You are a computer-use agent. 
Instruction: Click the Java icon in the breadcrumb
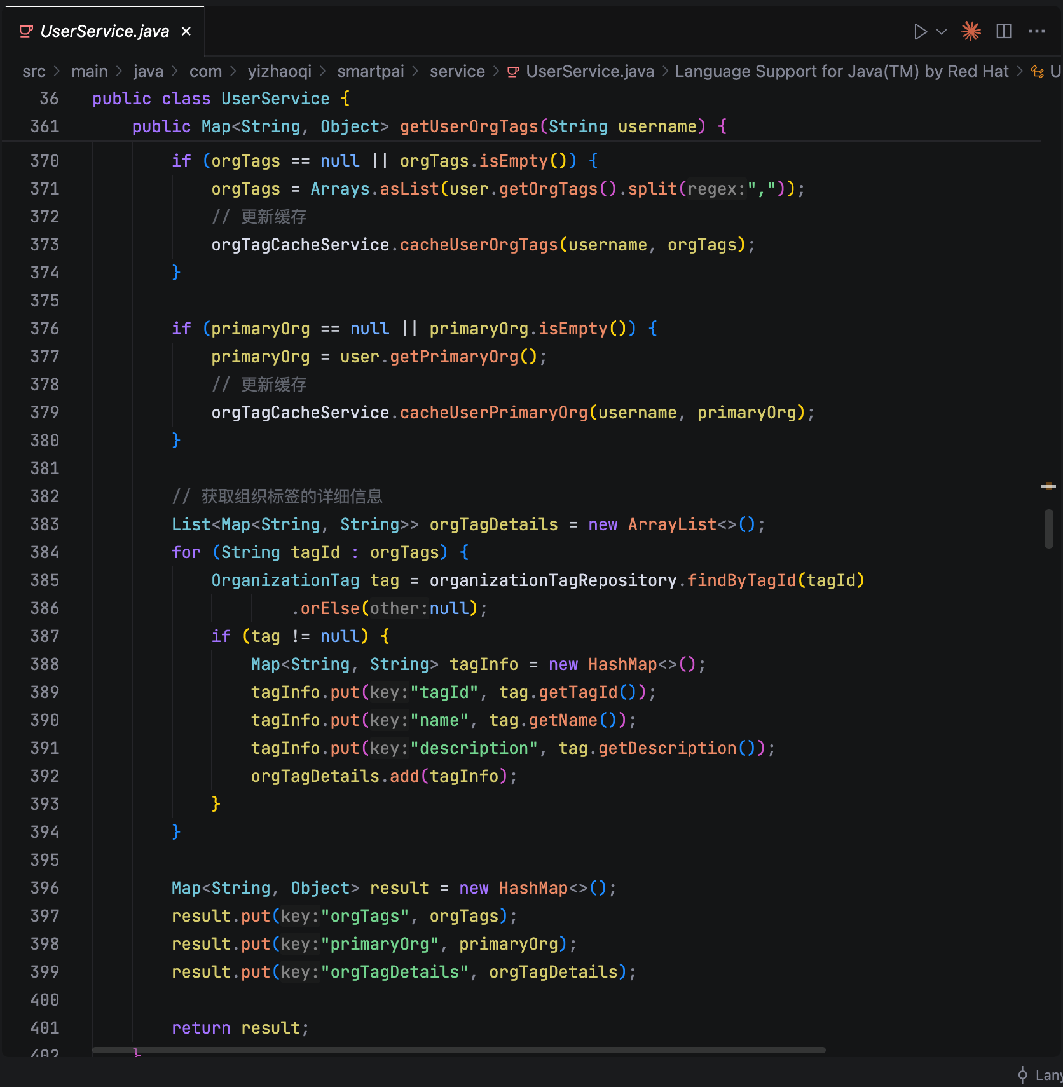click(513, 72)
